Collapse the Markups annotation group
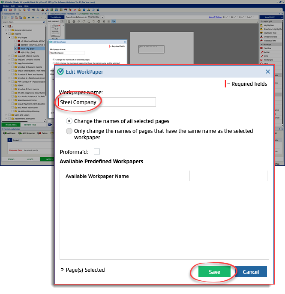This screenshot has width=285, height=294. (262, 45)
